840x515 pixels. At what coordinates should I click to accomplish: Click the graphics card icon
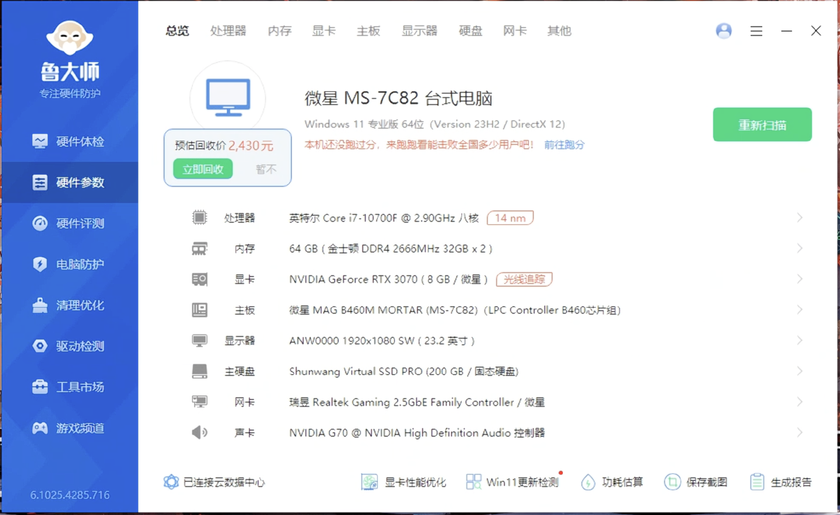point(199,279)
